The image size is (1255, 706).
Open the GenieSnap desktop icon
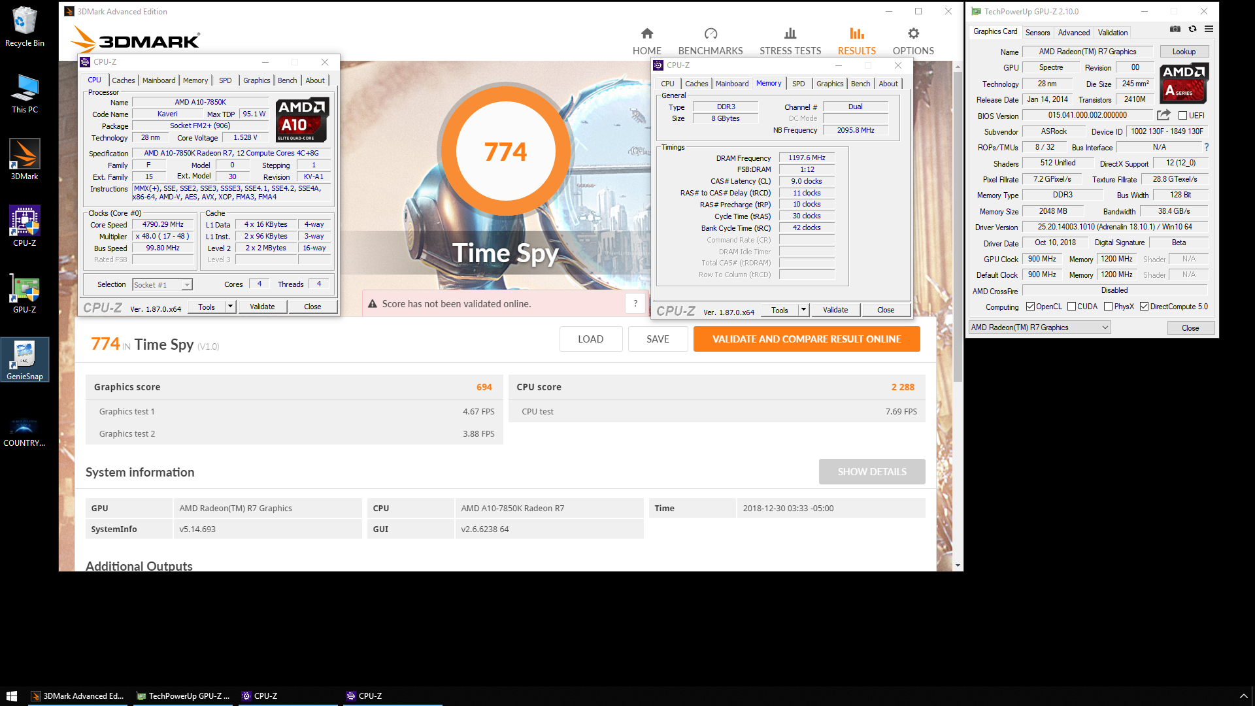tap(25, 360)
